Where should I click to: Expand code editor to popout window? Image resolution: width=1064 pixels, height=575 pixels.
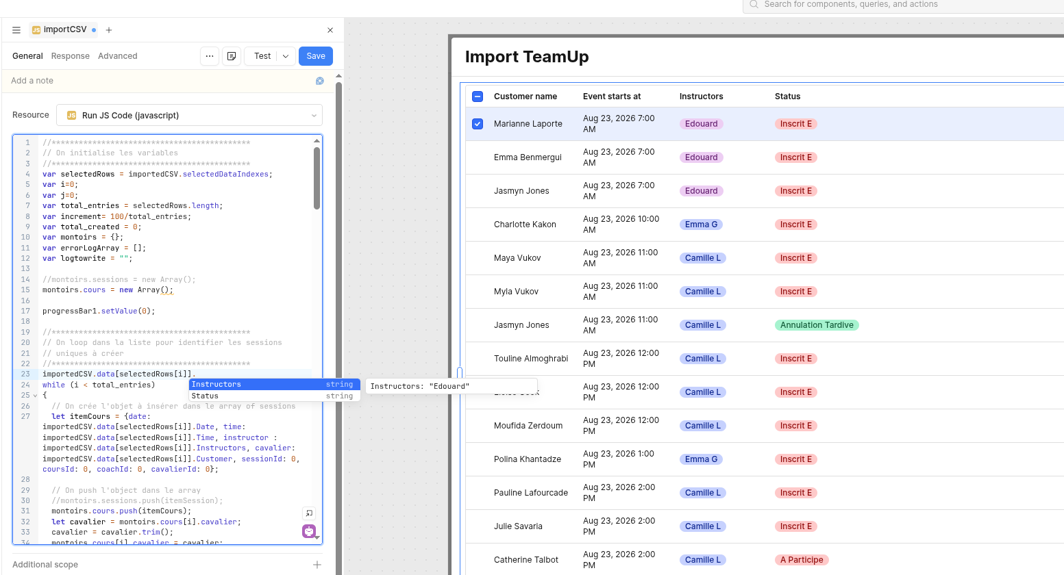pos(309,513)
